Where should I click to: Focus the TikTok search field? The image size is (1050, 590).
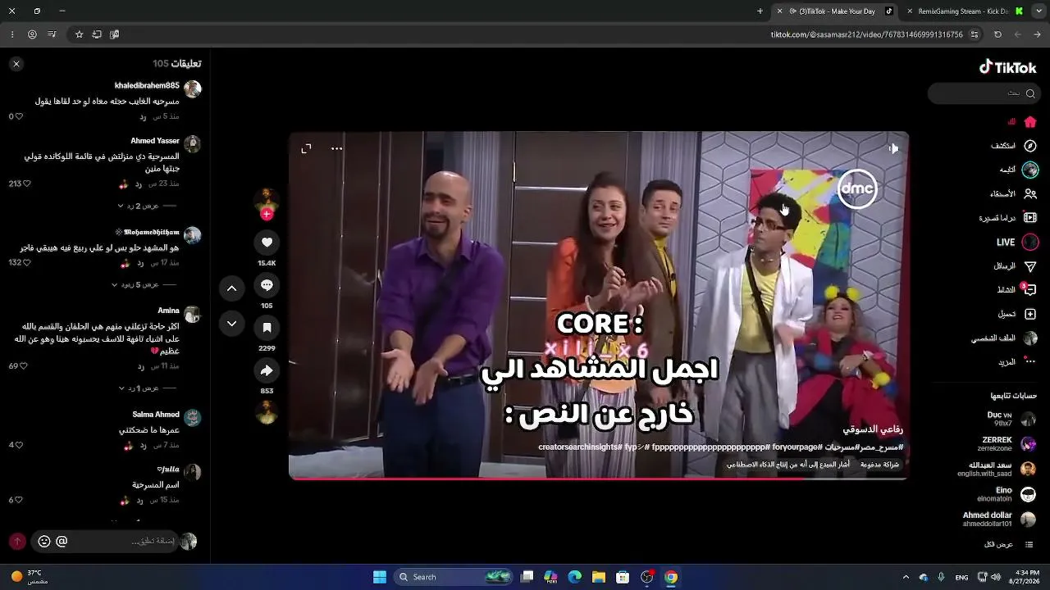[984, 93]
